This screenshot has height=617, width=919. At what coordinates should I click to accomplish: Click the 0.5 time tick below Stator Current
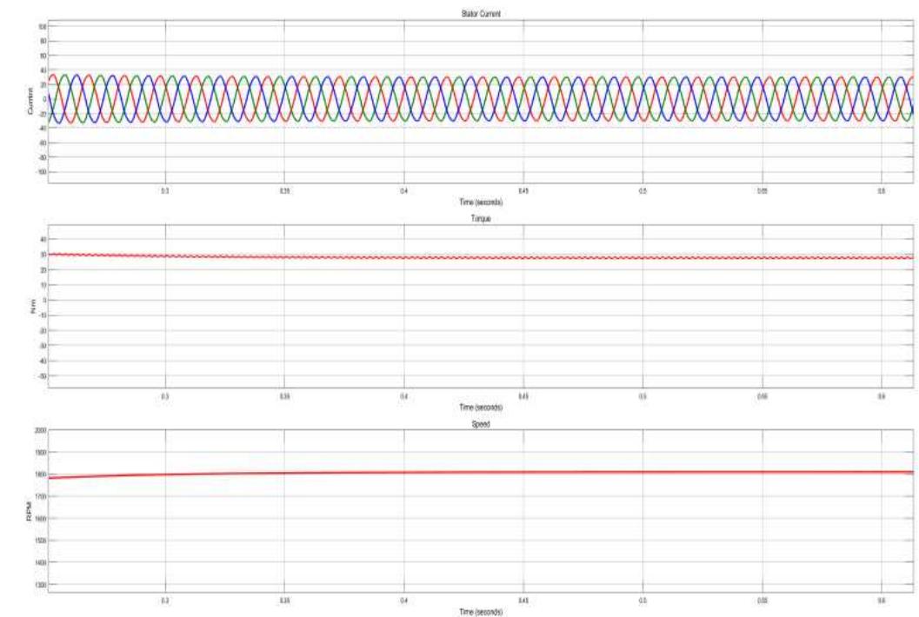[x=643, y=191]
